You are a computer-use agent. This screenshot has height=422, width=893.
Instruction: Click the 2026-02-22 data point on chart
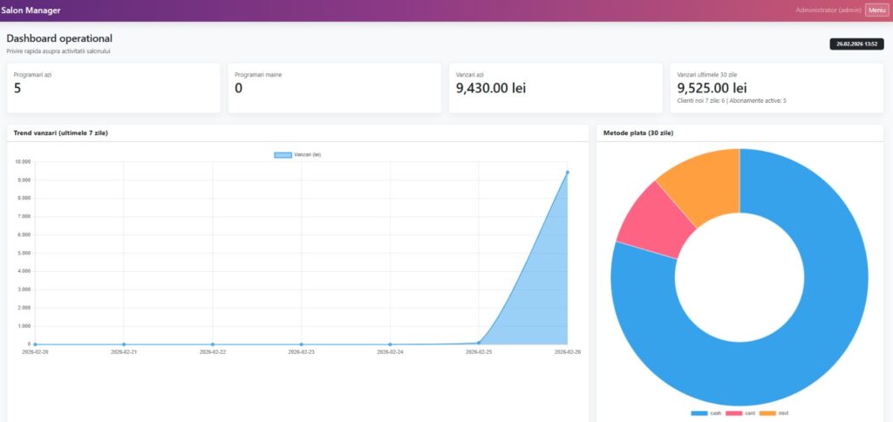click(213, 344)
